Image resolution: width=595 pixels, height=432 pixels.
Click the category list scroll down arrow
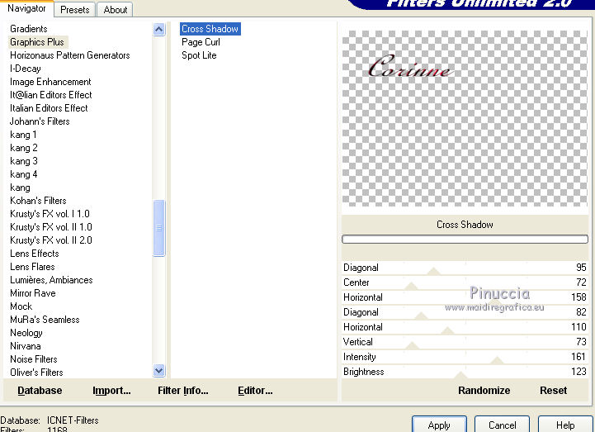159,370
